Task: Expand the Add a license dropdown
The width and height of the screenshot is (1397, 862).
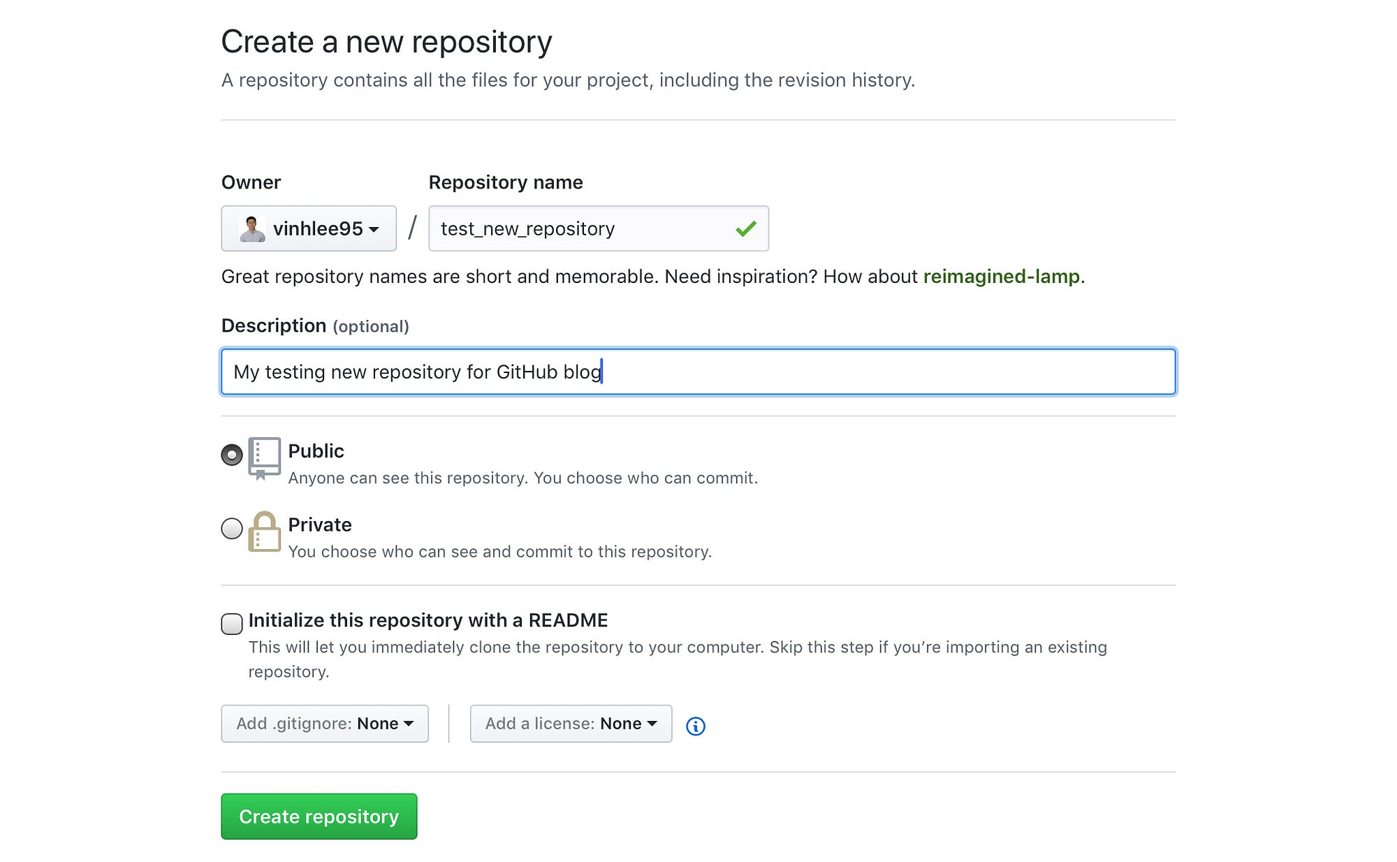Action: point(571,723)
